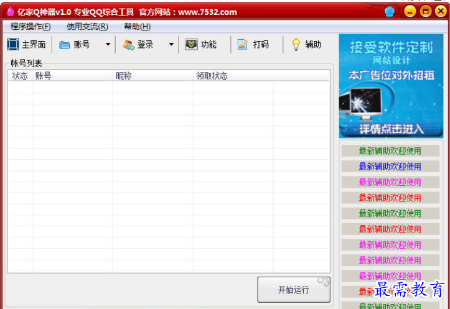Screen dimensions: 450x309
Task: Click the first green 最新辅助欢迎使用 link
Action: (390, 151)
